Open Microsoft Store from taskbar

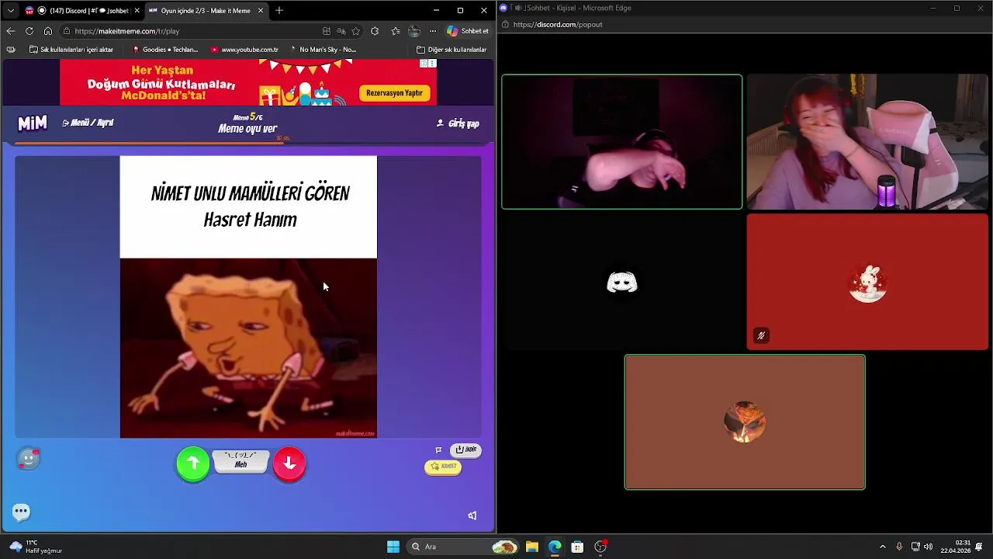(577, 547)
